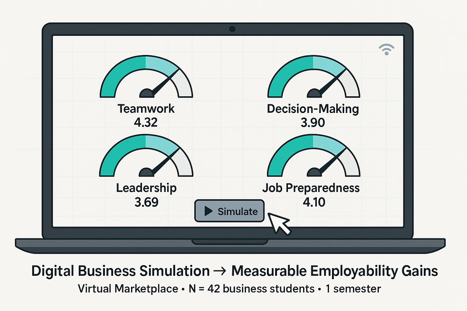Click the play triangle icon inside Simulate
The image size is (467, 311).
click(208, 211)
